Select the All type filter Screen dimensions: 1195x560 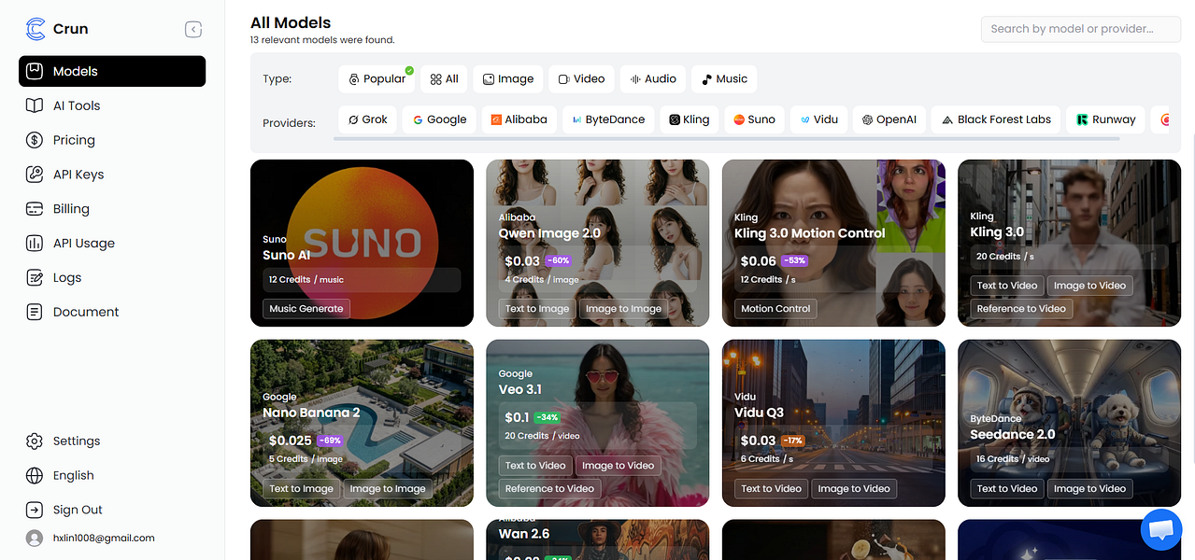point(444,79)
